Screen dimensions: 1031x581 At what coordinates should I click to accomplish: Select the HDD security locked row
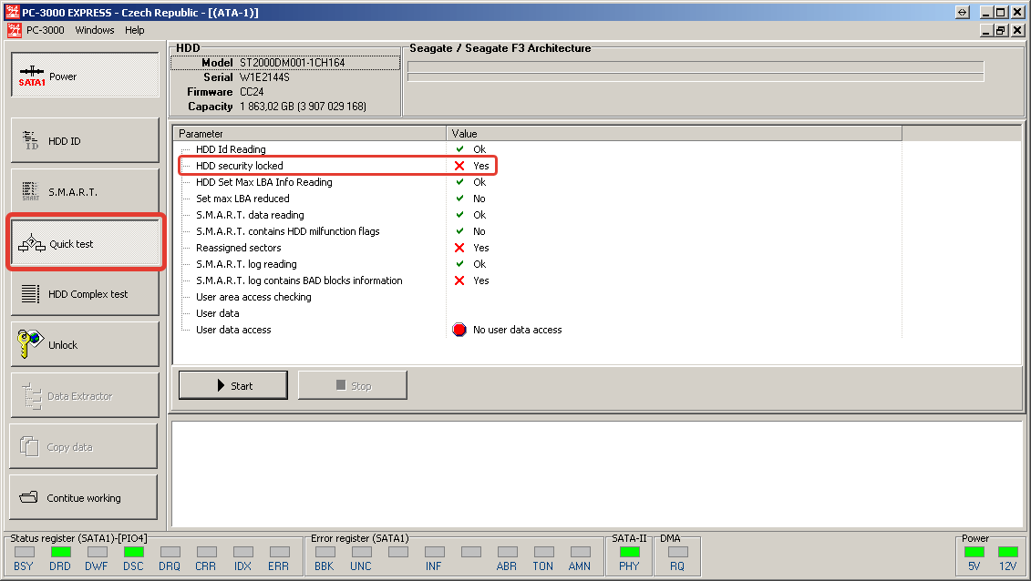pos(537,166)
